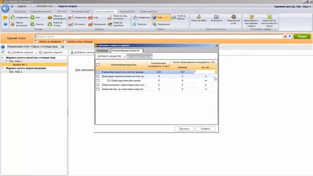The height and width of the screenshot is (176, 313).
Task: Click in the Единый поиск text field
Action: [158, 37]
